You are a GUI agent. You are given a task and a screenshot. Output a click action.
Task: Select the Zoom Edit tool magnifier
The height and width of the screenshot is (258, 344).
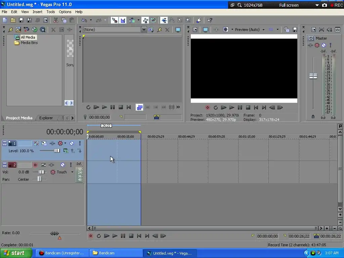click(x=188, y=20)
